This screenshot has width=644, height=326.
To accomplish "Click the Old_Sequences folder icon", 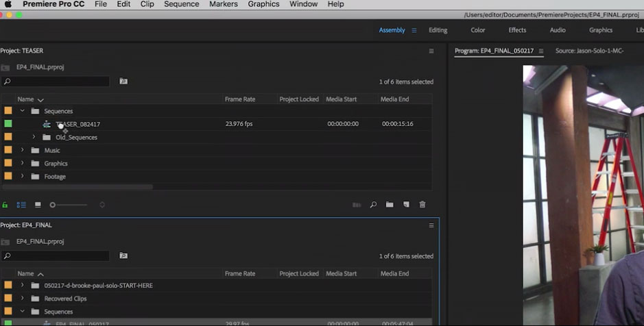I will tap(47, 138).
